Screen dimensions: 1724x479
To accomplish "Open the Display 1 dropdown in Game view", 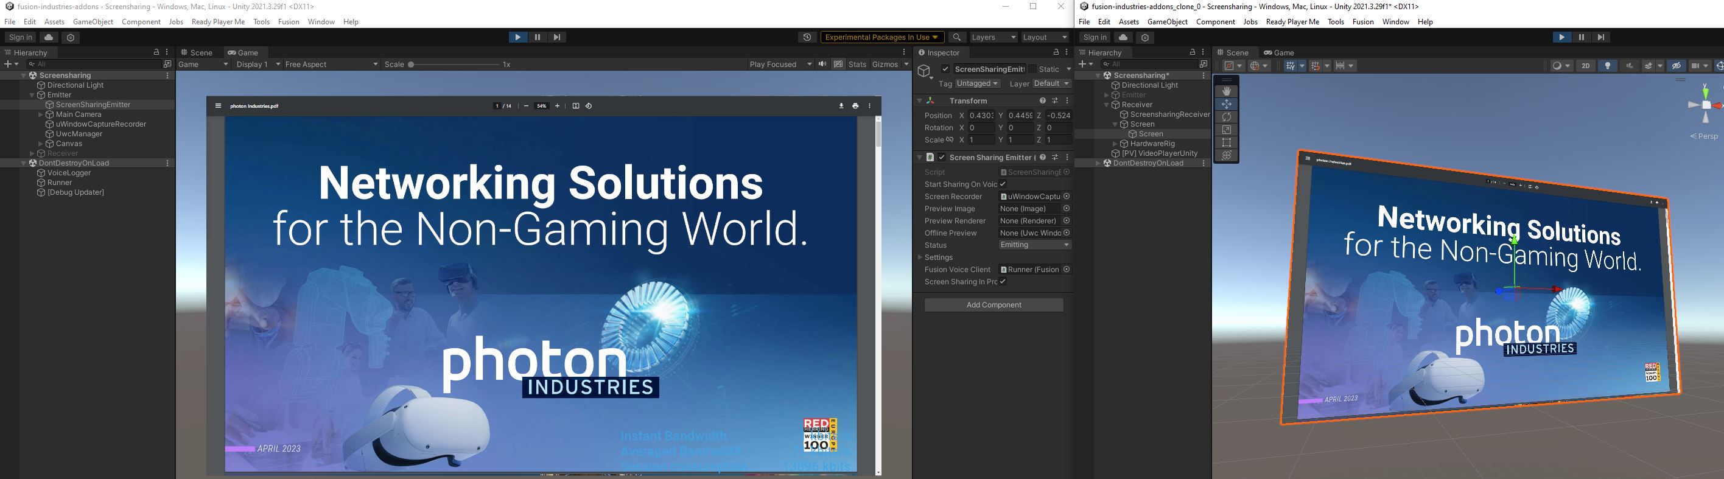I will tap(258, 65).
